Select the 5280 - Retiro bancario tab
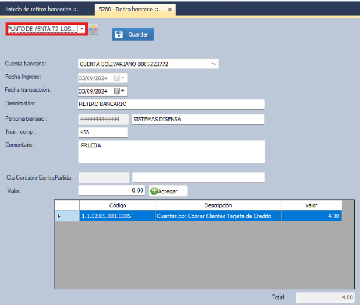This screenshot has height=305, width=360. point(128,10)
